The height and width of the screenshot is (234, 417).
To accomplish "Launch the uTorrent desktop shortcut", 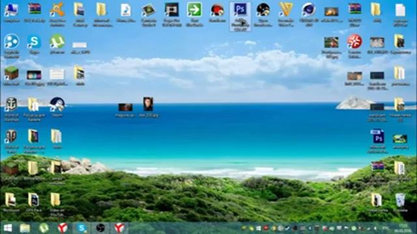I will pos(57,45).
